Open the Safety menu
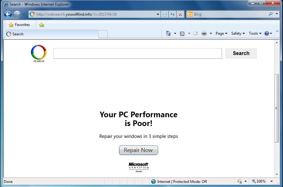This screenshot has height=187, width=283. coord(238,33)
